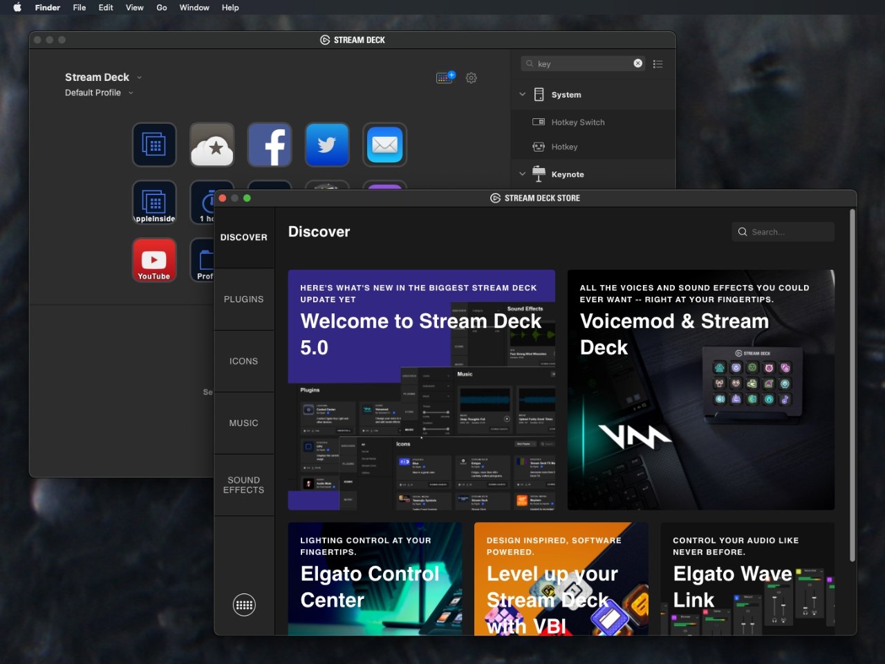This screenshot has width=885, height=664.
Task: Open Stream Deck preferences gear icon
Action: click(x=472, y=78)
